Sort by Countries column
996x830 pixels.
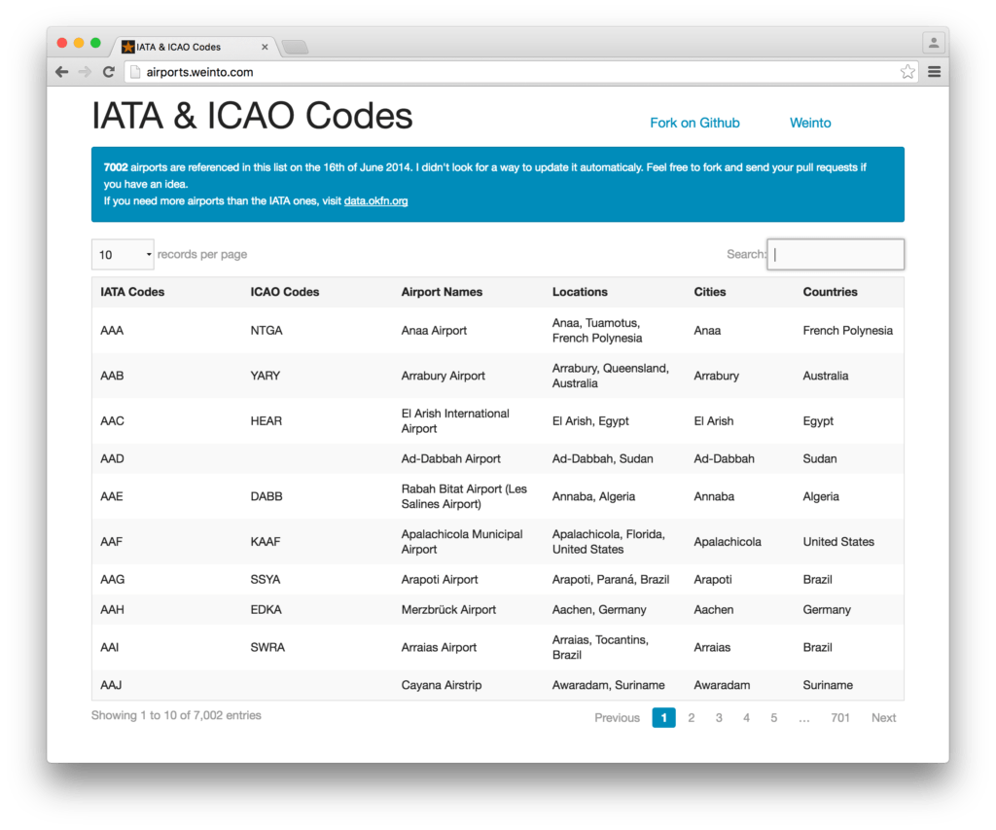830,292
